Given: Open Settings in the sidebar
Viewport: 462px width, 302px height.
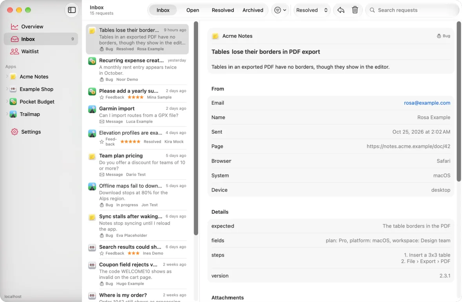Looking at the screenshot, I should click(41, 132).
